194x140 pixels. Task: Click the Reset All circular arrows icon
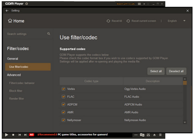click(108, 21)
